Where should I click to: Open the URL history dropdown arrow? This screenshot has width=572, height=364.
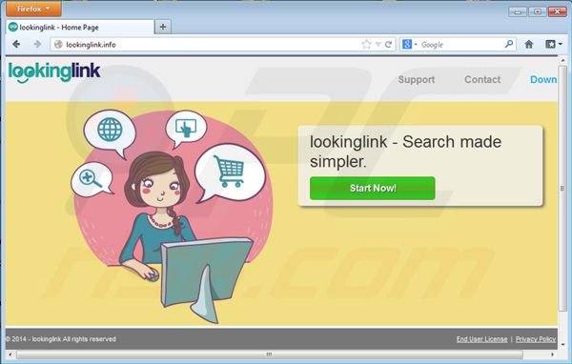(378, 45)
